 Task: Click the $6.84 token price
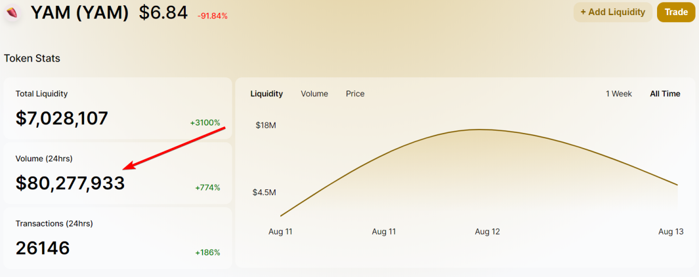[163, 12]
